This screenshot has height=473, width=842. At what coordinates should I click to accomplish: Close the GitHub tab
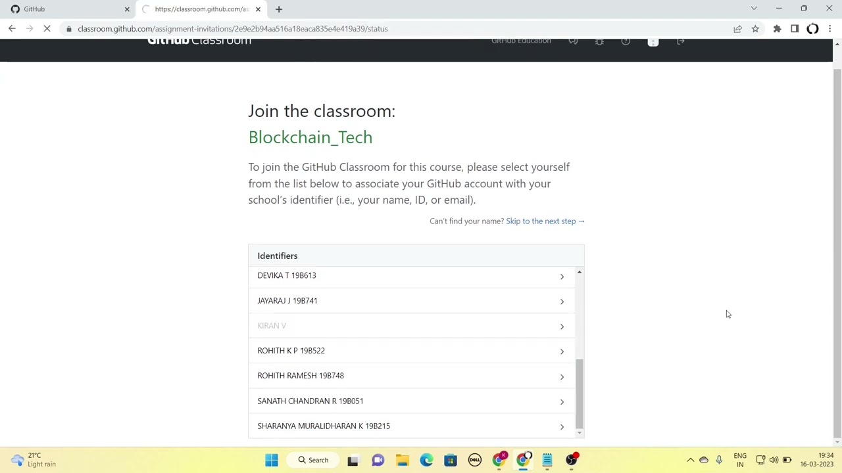(127, 9)
